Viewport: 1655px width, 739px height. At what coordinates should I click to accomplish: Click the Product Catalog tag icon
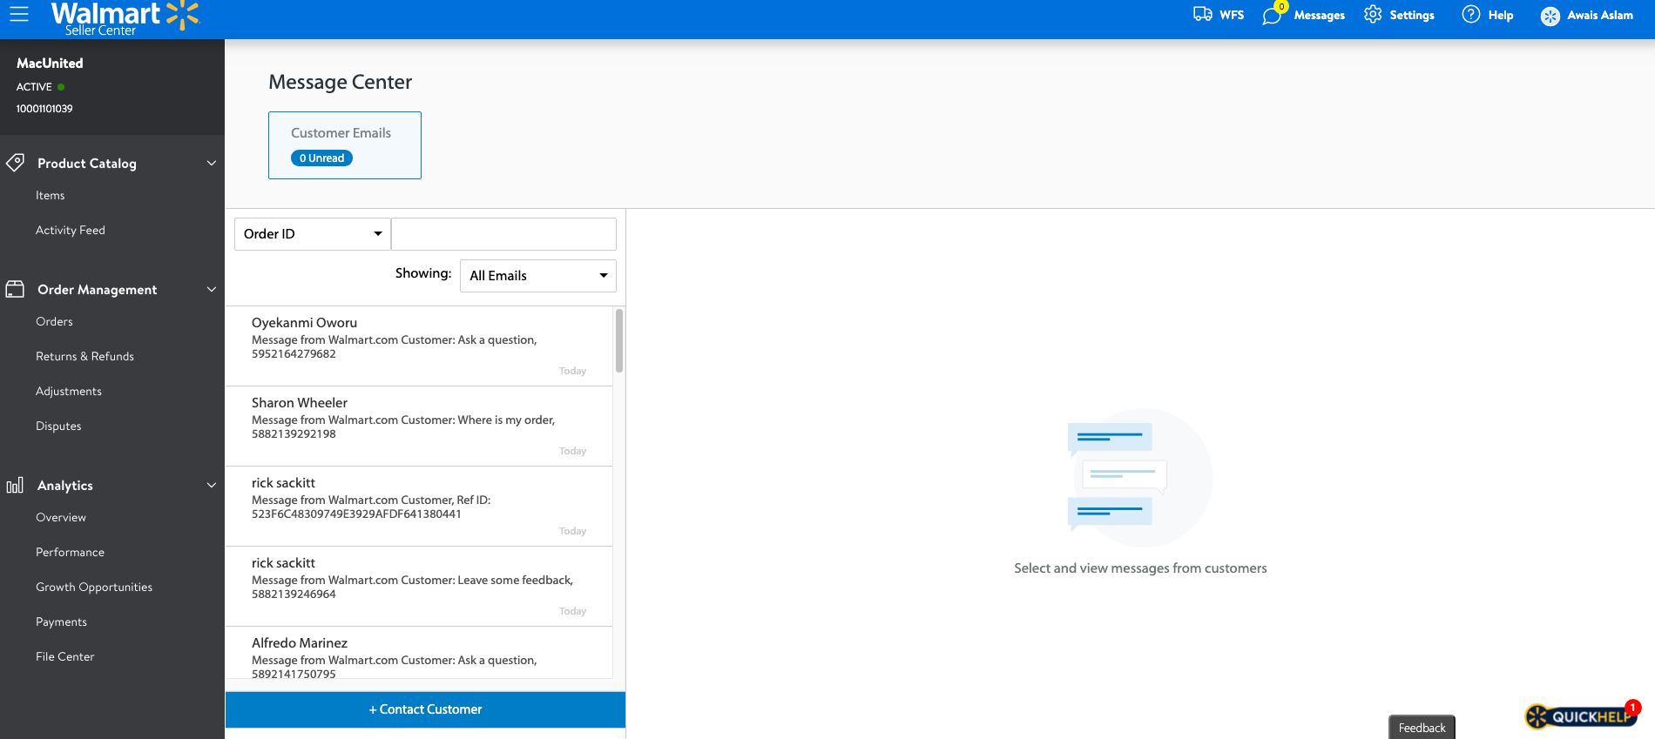(x=15, y=163)
